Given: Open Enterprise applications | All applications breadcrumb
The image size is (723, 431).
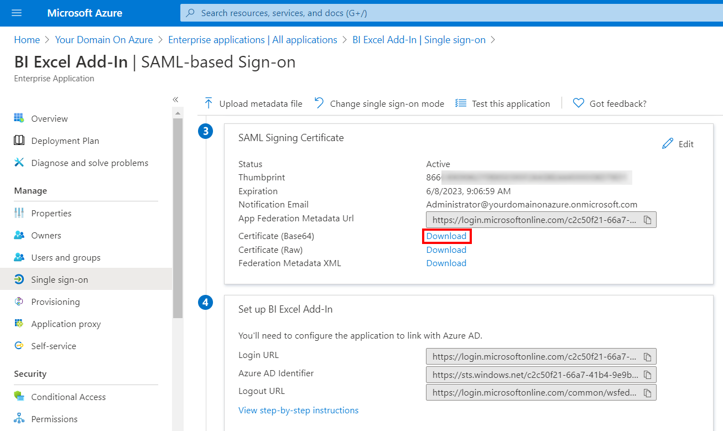Looking at the screenshot, I should [253, 40].
